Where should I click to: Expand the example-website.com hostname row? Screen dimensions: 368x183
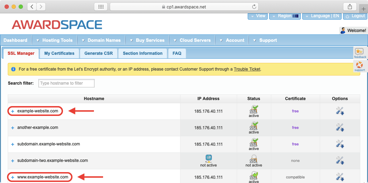pos(13,111)
